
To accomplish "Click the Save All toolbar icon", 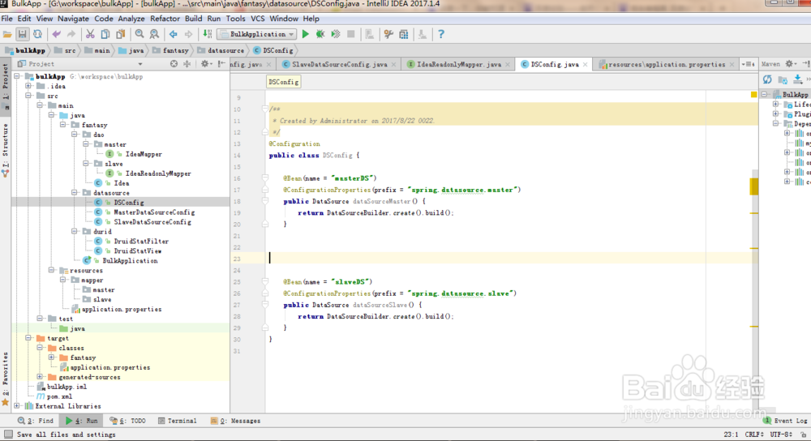I will (x=22, y=34).
